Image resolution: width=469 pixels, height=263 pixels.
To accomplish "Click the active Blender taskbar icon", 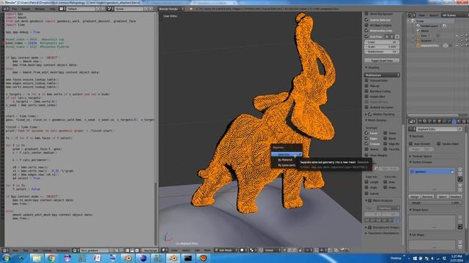I will tap(173, 258).
